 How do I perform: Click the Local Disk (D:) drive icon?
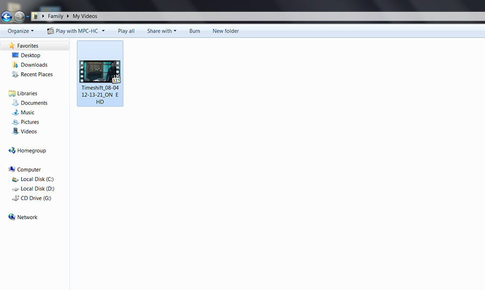click(15, 189)
